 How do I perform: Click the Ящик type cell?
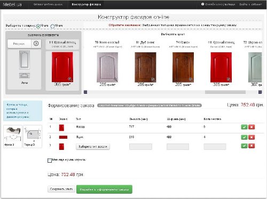pos(80,137)
